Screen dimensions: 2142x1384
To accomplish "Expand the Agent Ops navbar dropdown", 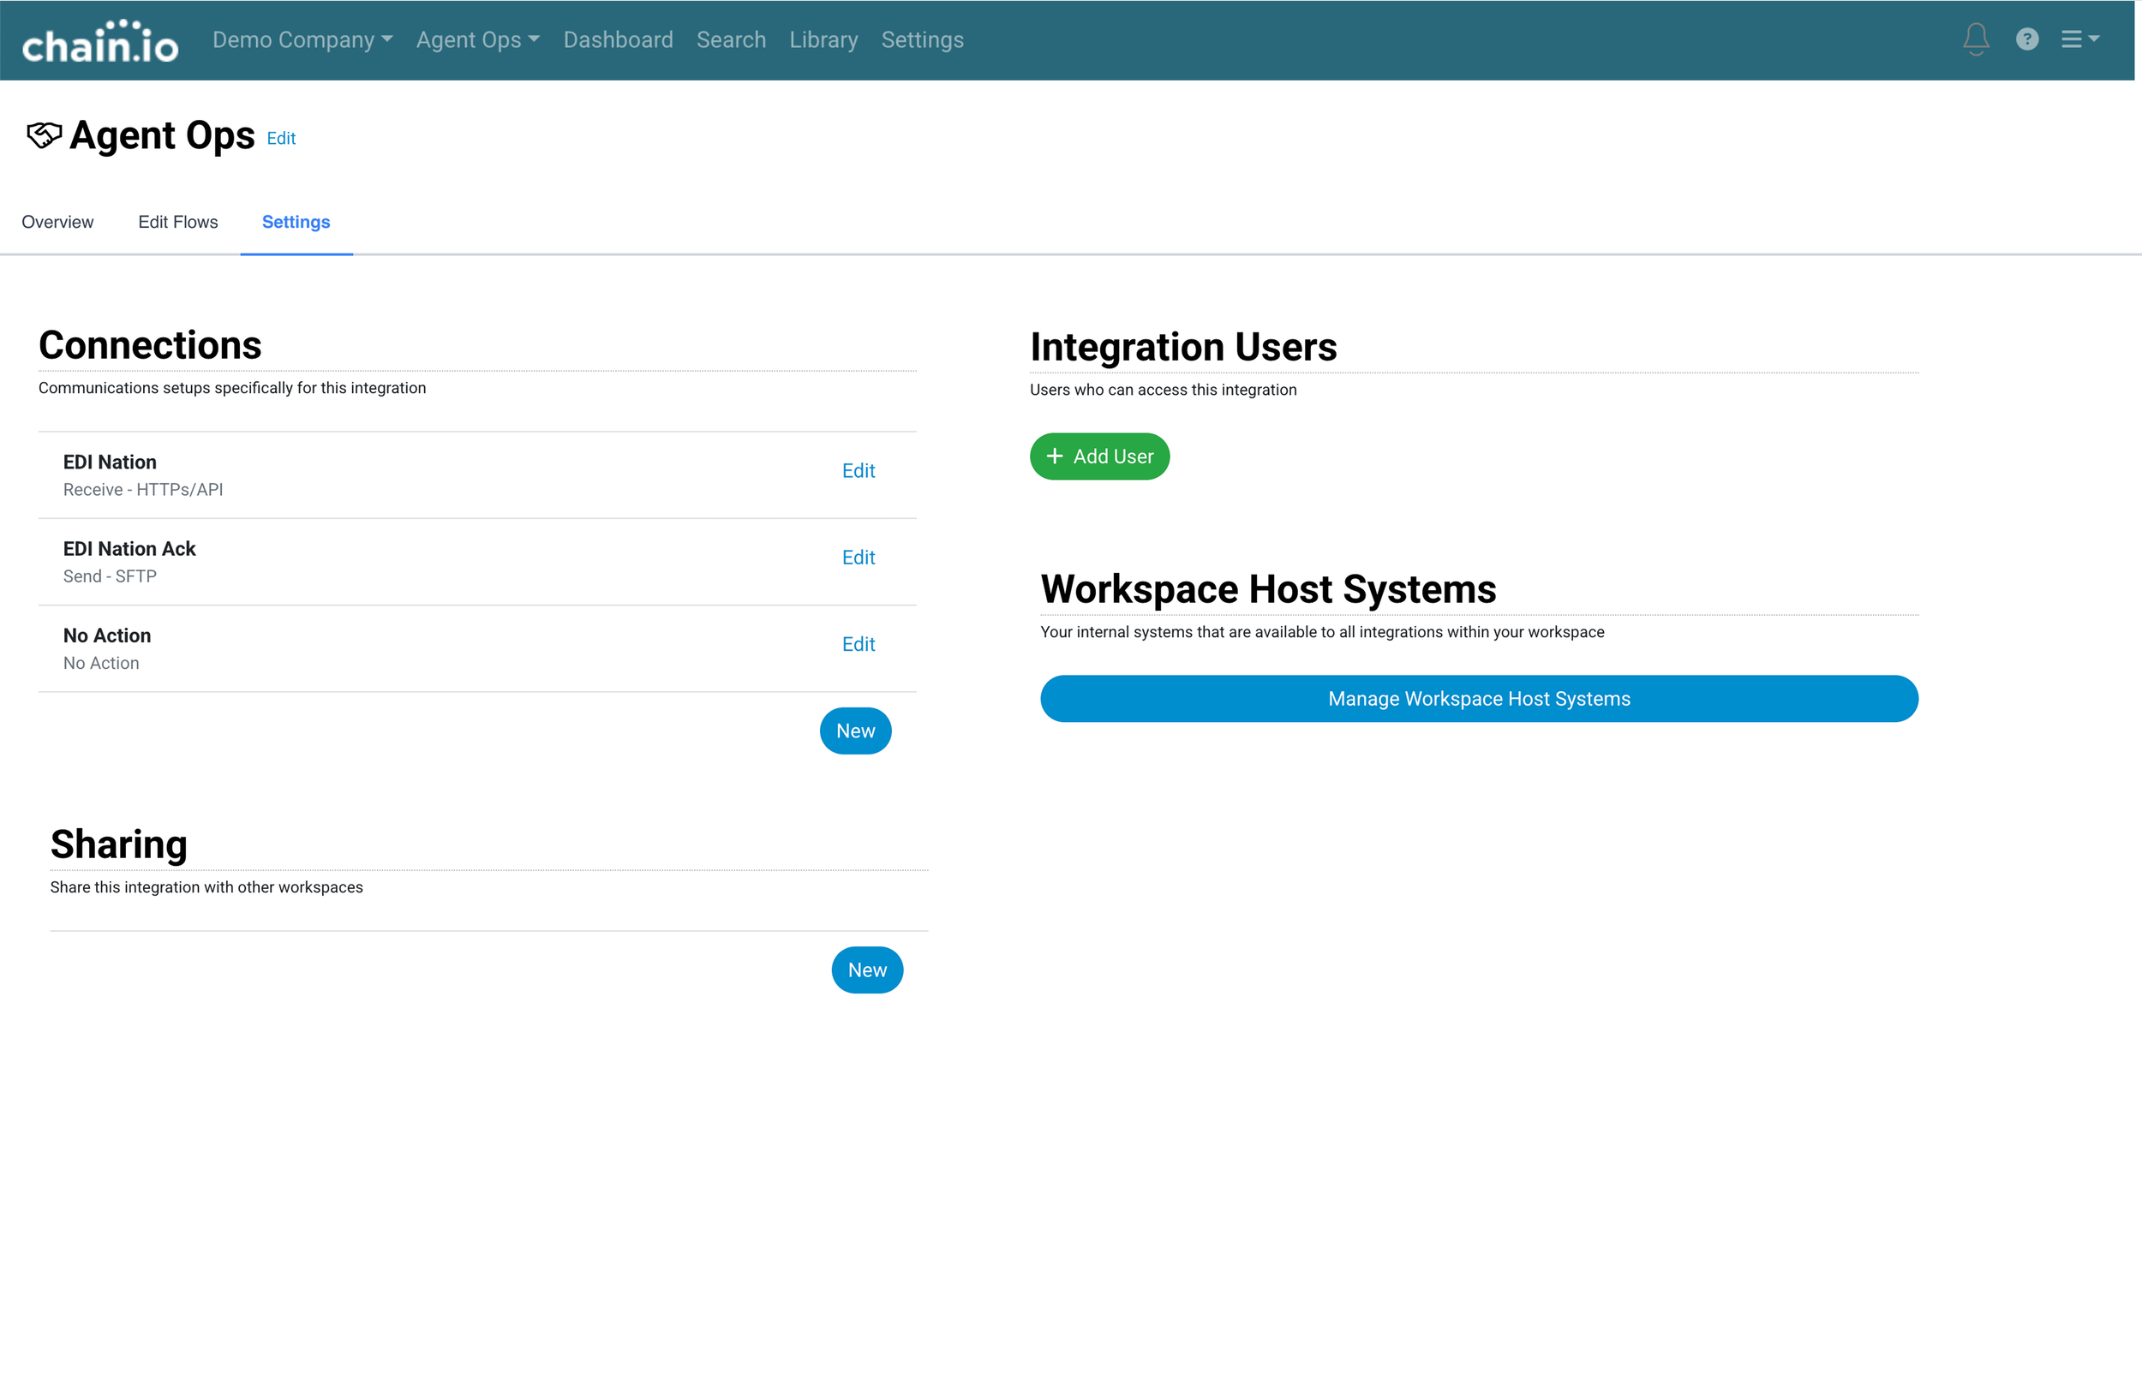I will tap(477, 39).
